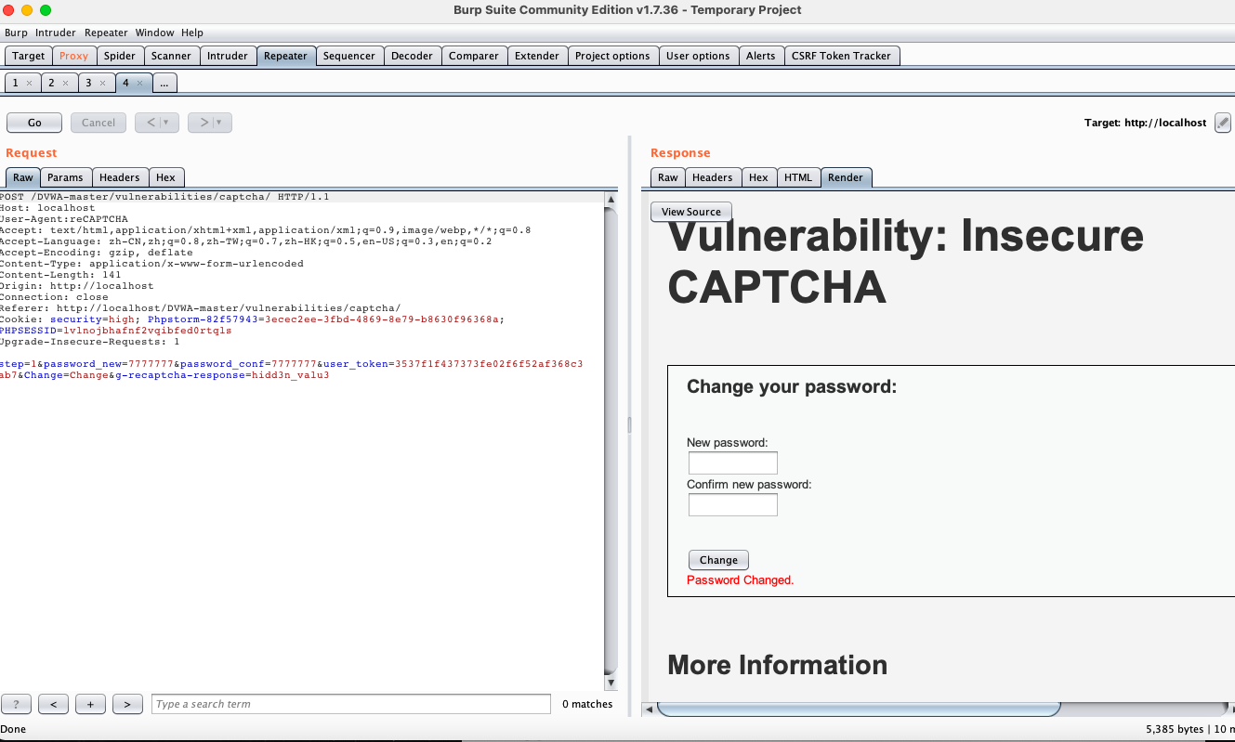This screenshot has width=1235, height=742.
Task: Click the search term input box
Action: (x=350, y=704)
